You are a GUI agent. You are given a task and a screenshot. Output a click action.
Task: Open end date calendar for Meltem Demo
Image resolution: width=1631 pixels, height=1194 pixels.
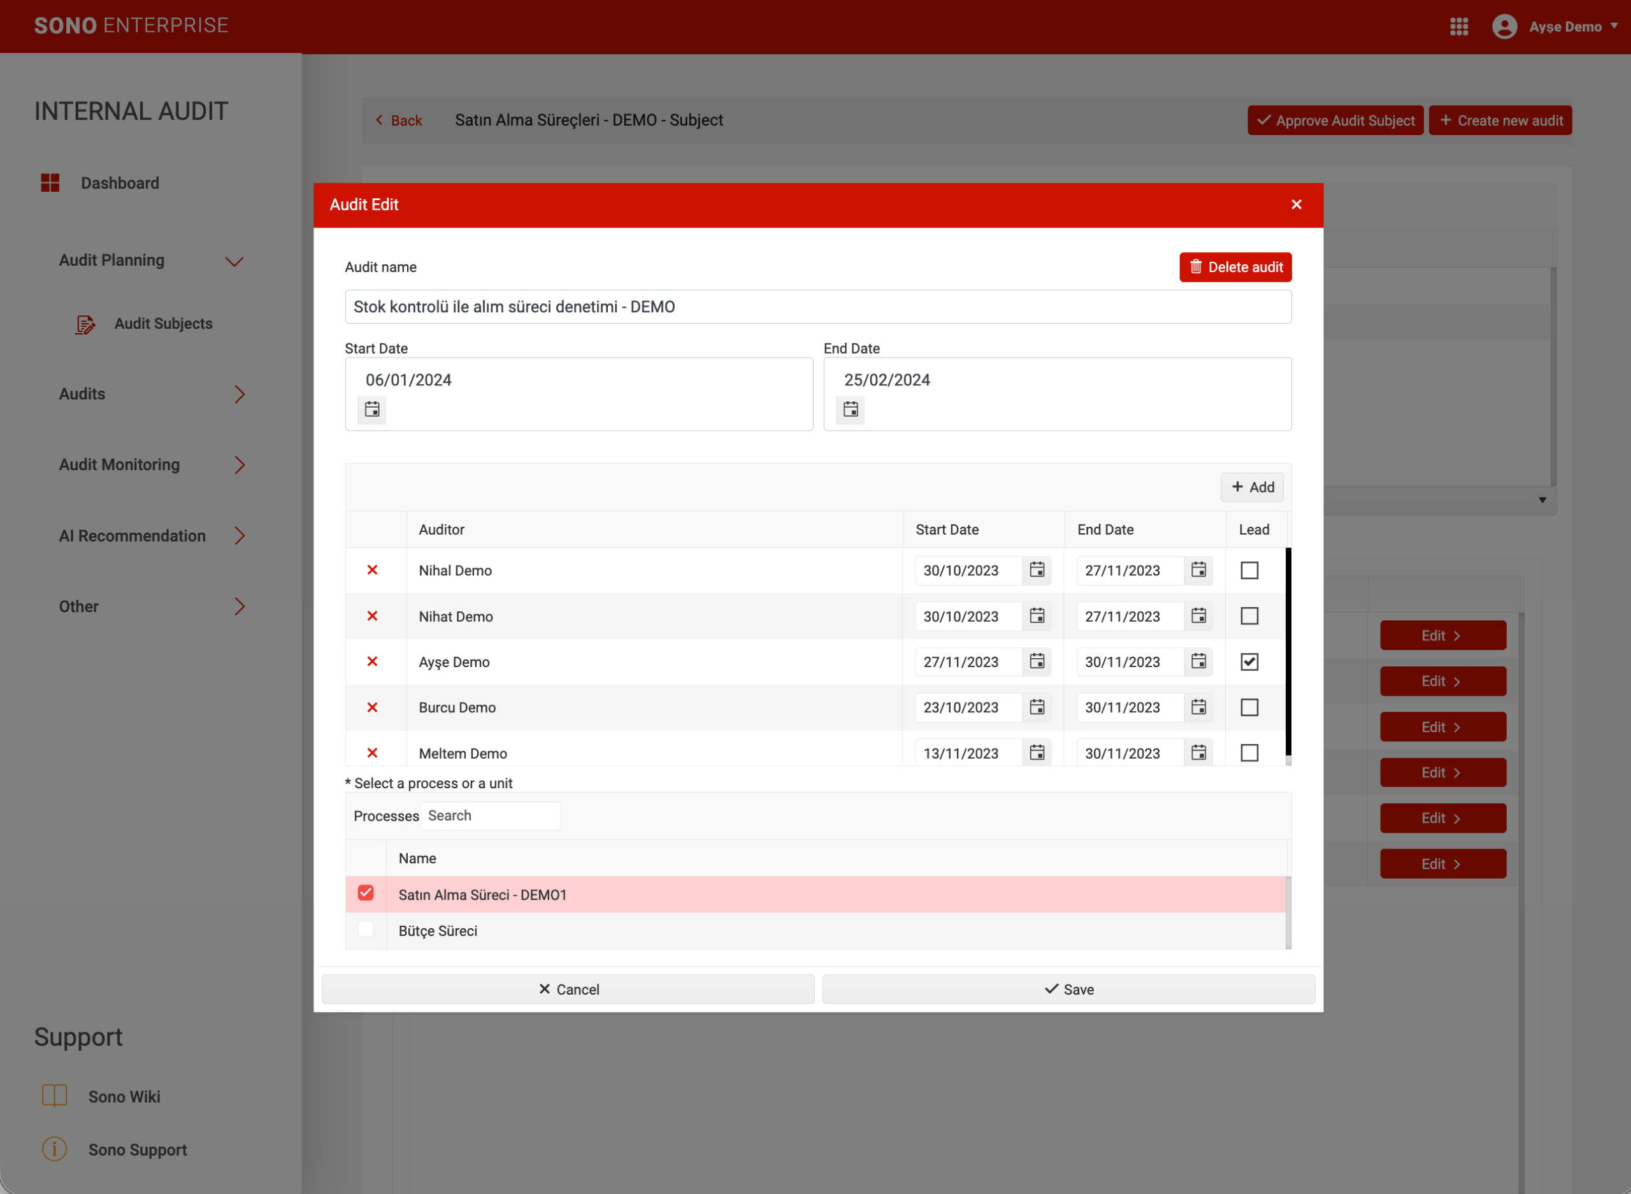coord(1199,753)
